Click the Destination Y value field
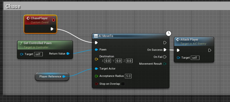 click(x=119, y=61)
